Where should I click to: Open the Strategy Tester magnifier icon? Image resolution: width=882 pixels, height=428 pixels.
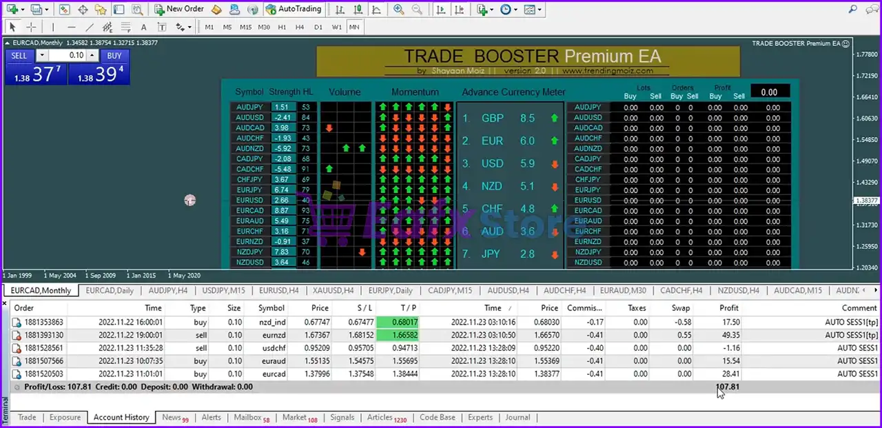137,9
